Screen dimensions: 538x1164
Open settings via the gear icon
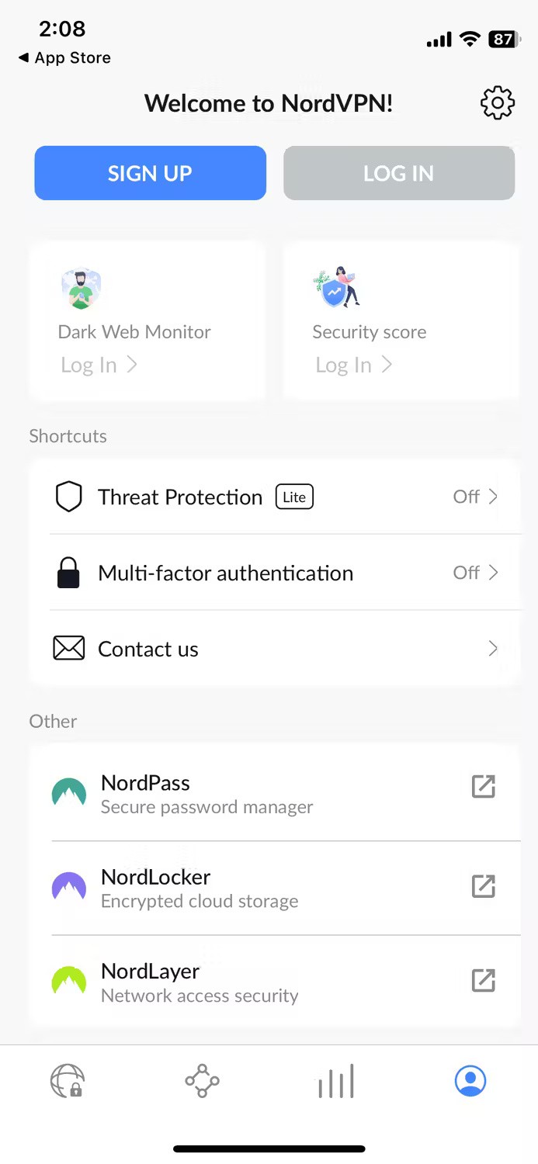pos(498,103)
